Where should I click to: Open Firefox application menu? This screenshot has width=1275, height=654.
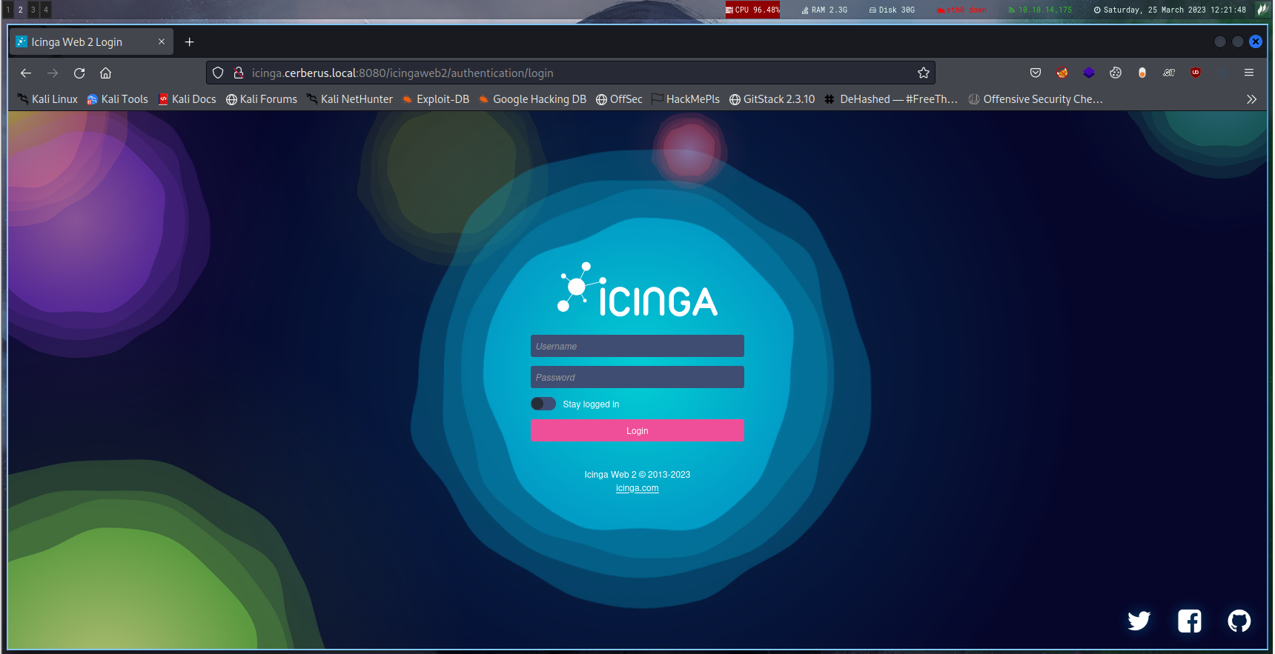coord(1249,73)
